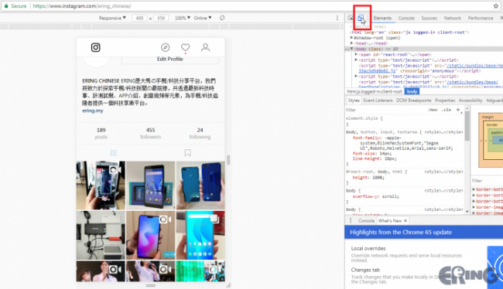Switch to the Sources tab
503x289 pixels.
pos(429,19)
